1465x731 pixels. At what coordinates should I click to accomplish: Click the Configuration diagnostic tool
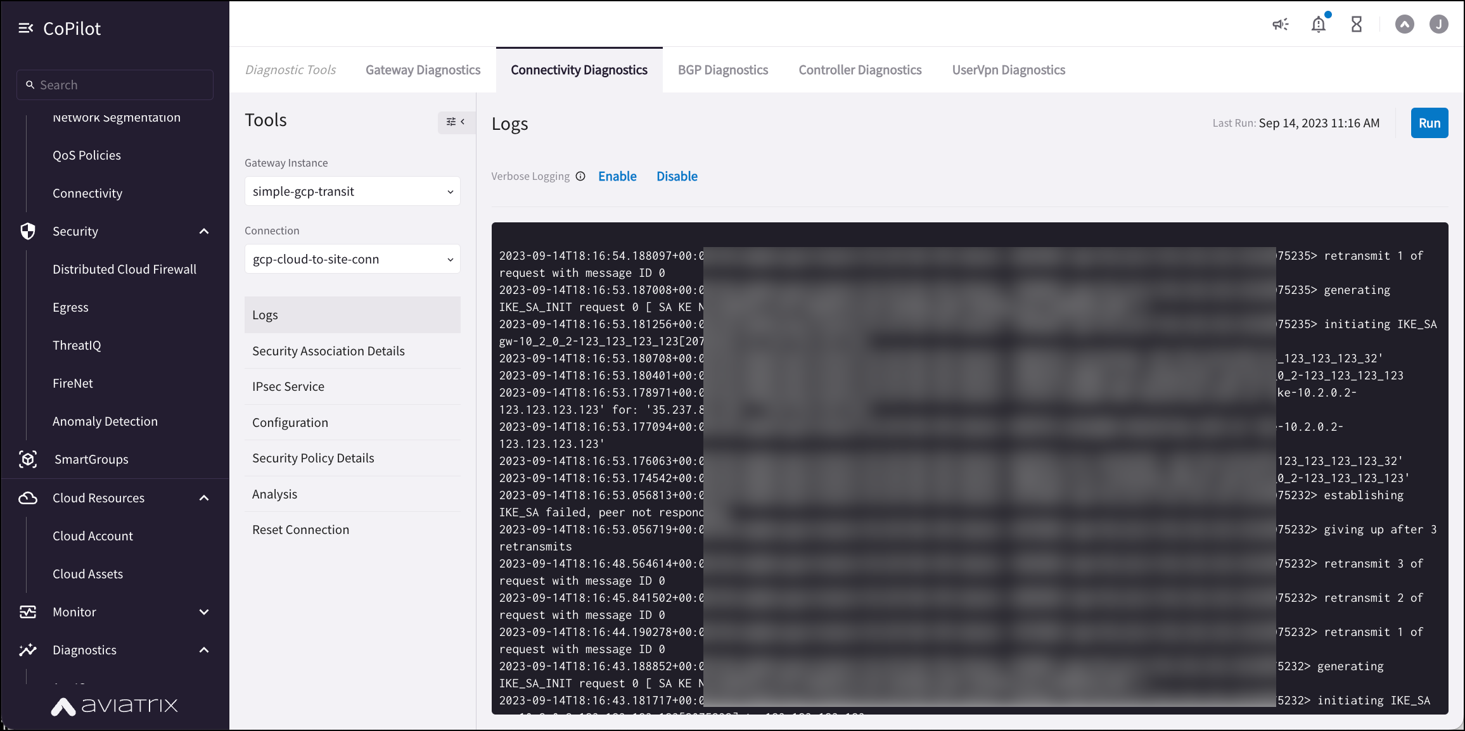290,421
